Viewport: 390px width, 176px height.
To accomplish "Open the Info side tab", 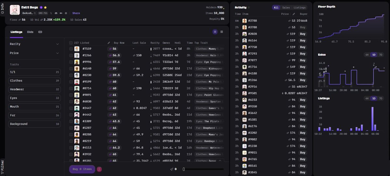I will coord(2,8).
